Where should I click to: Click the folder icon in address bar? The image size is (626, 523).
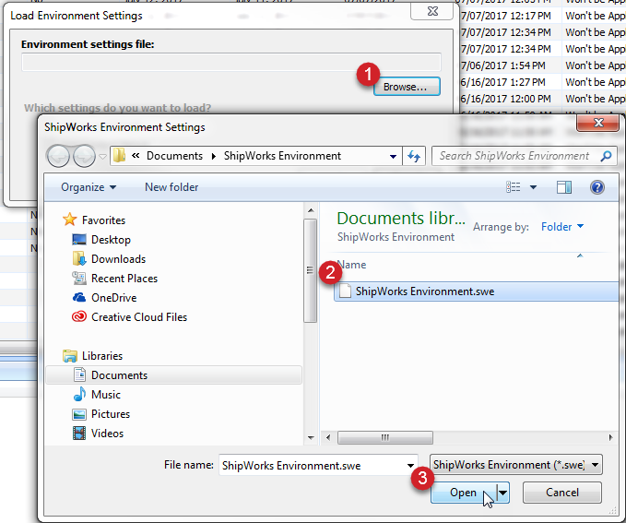click(x=119, y=155)
